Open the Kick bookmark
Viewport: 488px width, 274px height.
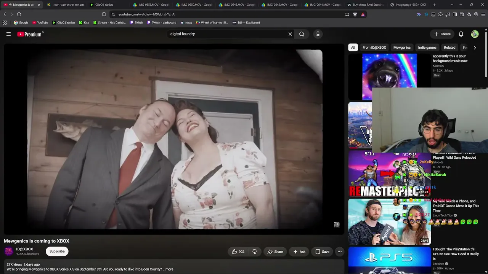coord(84,22)
